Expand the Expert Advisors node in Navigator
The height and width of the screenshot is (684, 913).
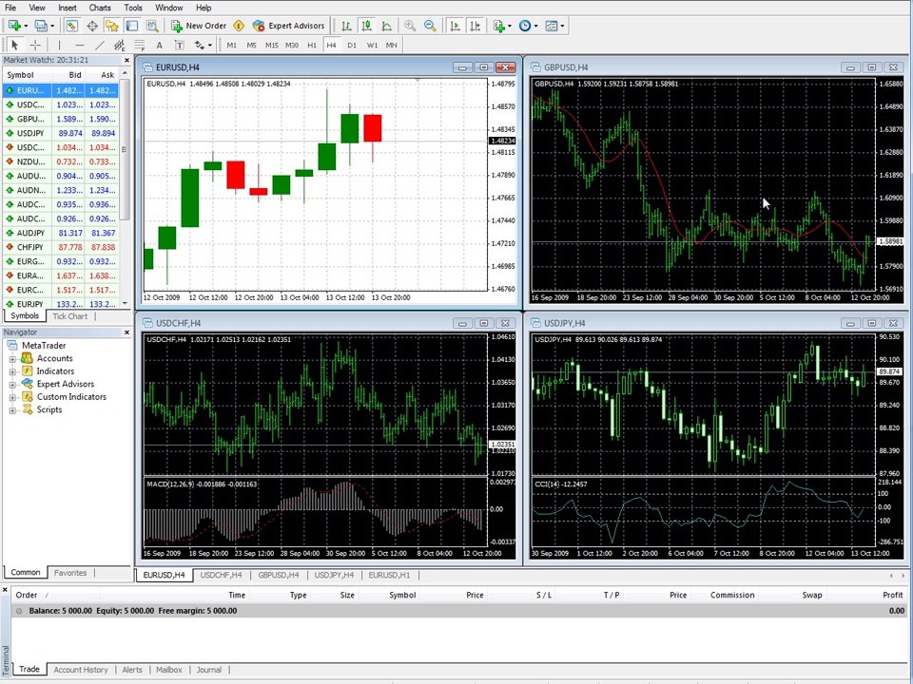click(x=12, y=385)
